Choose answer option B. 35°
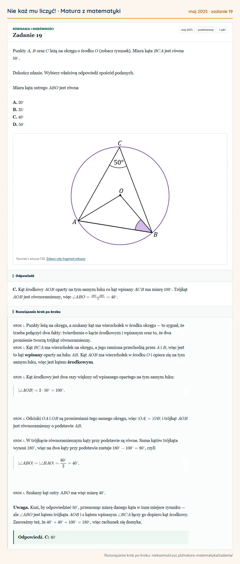 coord(18,110)
